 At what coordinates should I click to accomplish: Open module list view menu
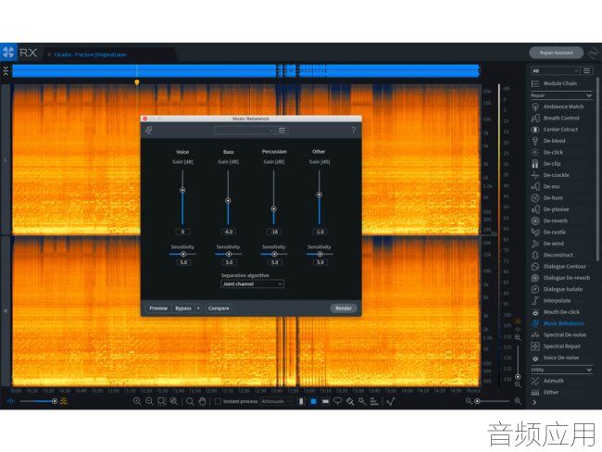[586, 70]
